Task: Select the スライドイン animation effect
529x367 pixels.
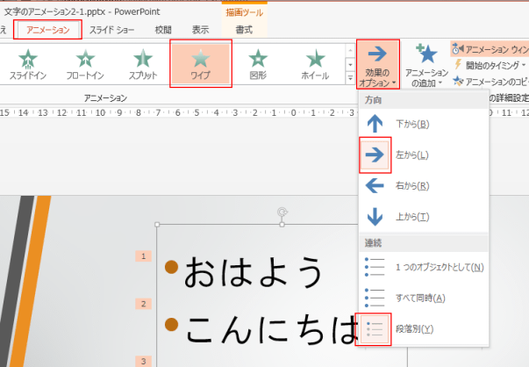Action: click(28, 64)
